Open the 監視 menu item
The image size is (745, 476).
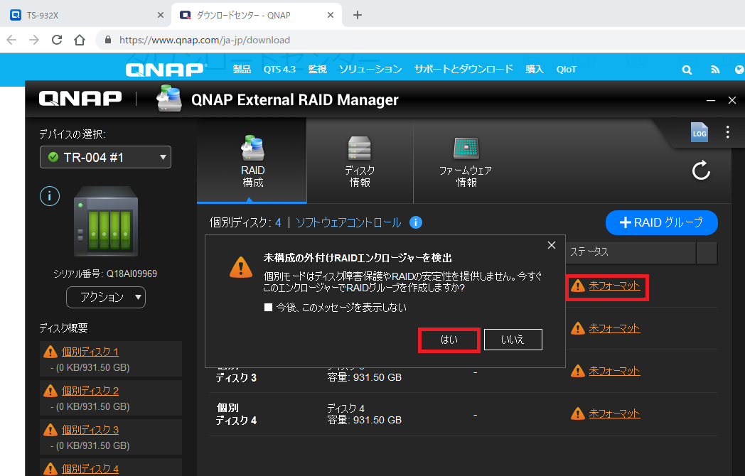(317, 70)
